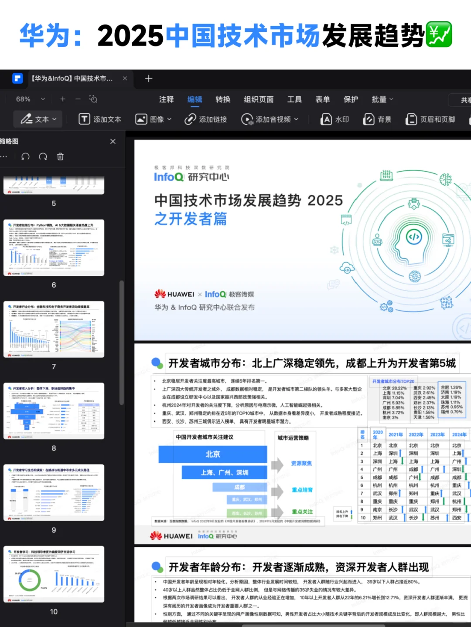Open the 文本 edit mode dropdown
Screen dimensions: 471x627
point(38,119)
